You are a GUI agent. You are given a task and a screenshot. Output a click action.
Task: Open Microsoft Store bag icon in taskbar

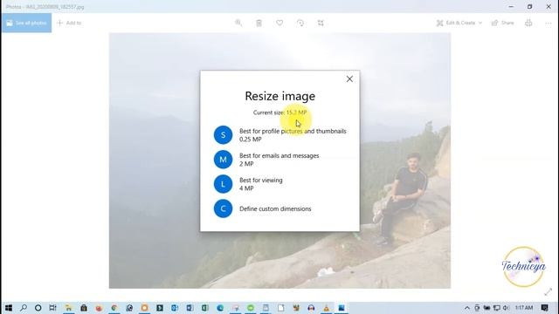coord(84,308)
